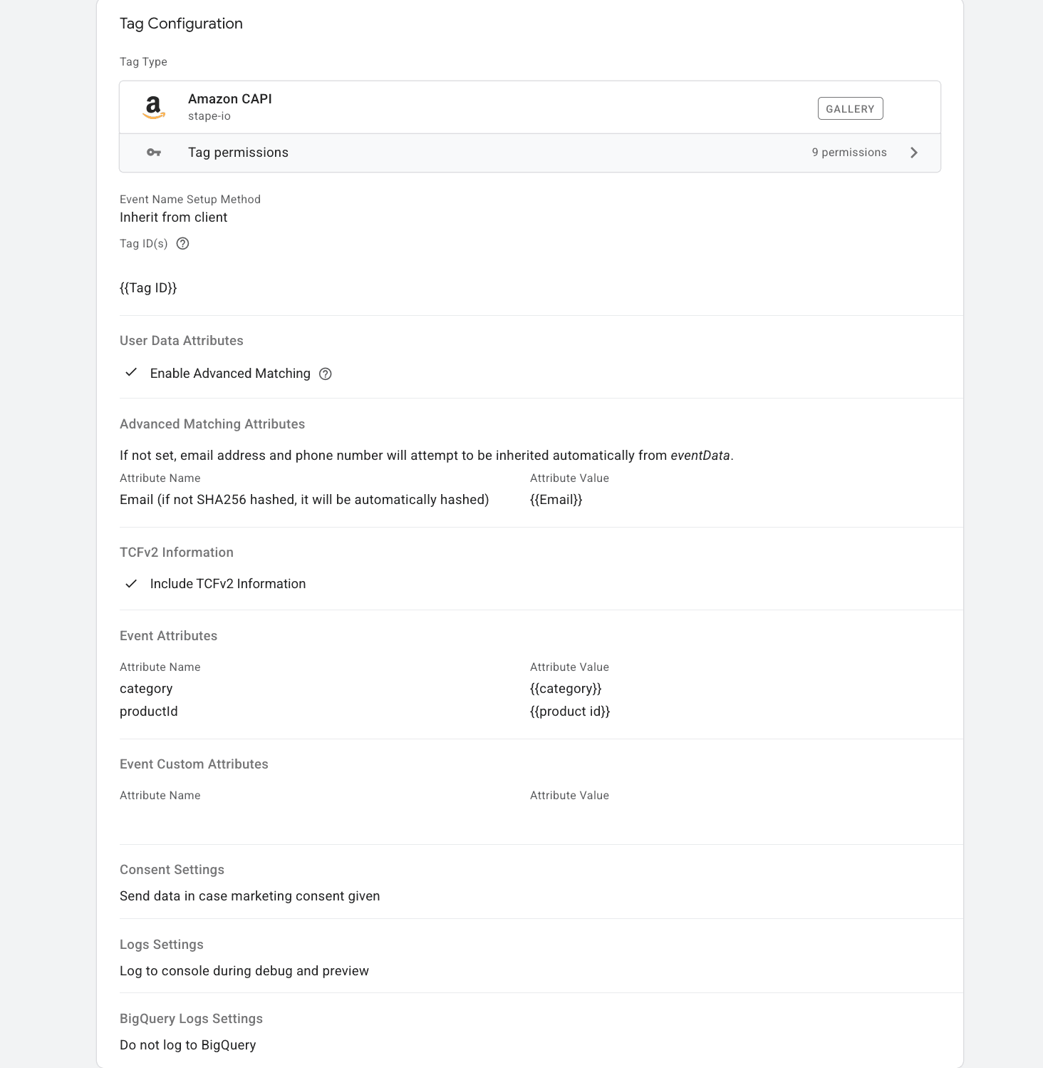
Task: Click the GALLERY badge button
Action: click(x=850, y=108)
